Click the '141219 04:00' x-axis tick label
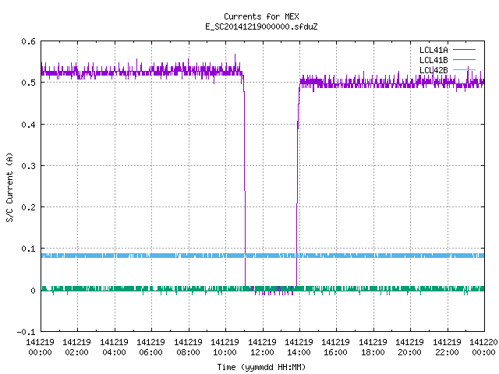Screen dimensions: 499x374 114,347
